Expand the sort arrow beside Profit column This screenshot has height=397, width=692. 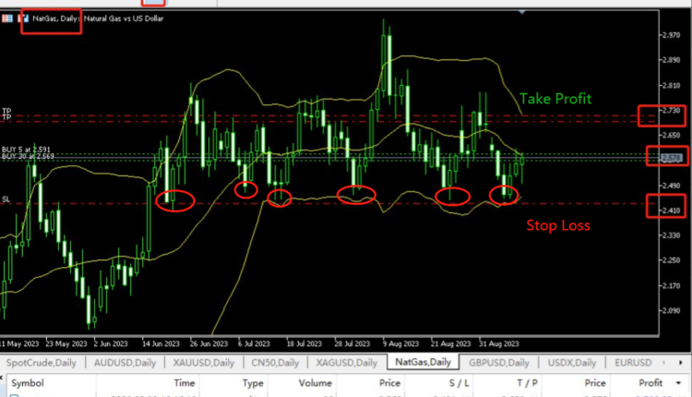[x=679, y=381]
